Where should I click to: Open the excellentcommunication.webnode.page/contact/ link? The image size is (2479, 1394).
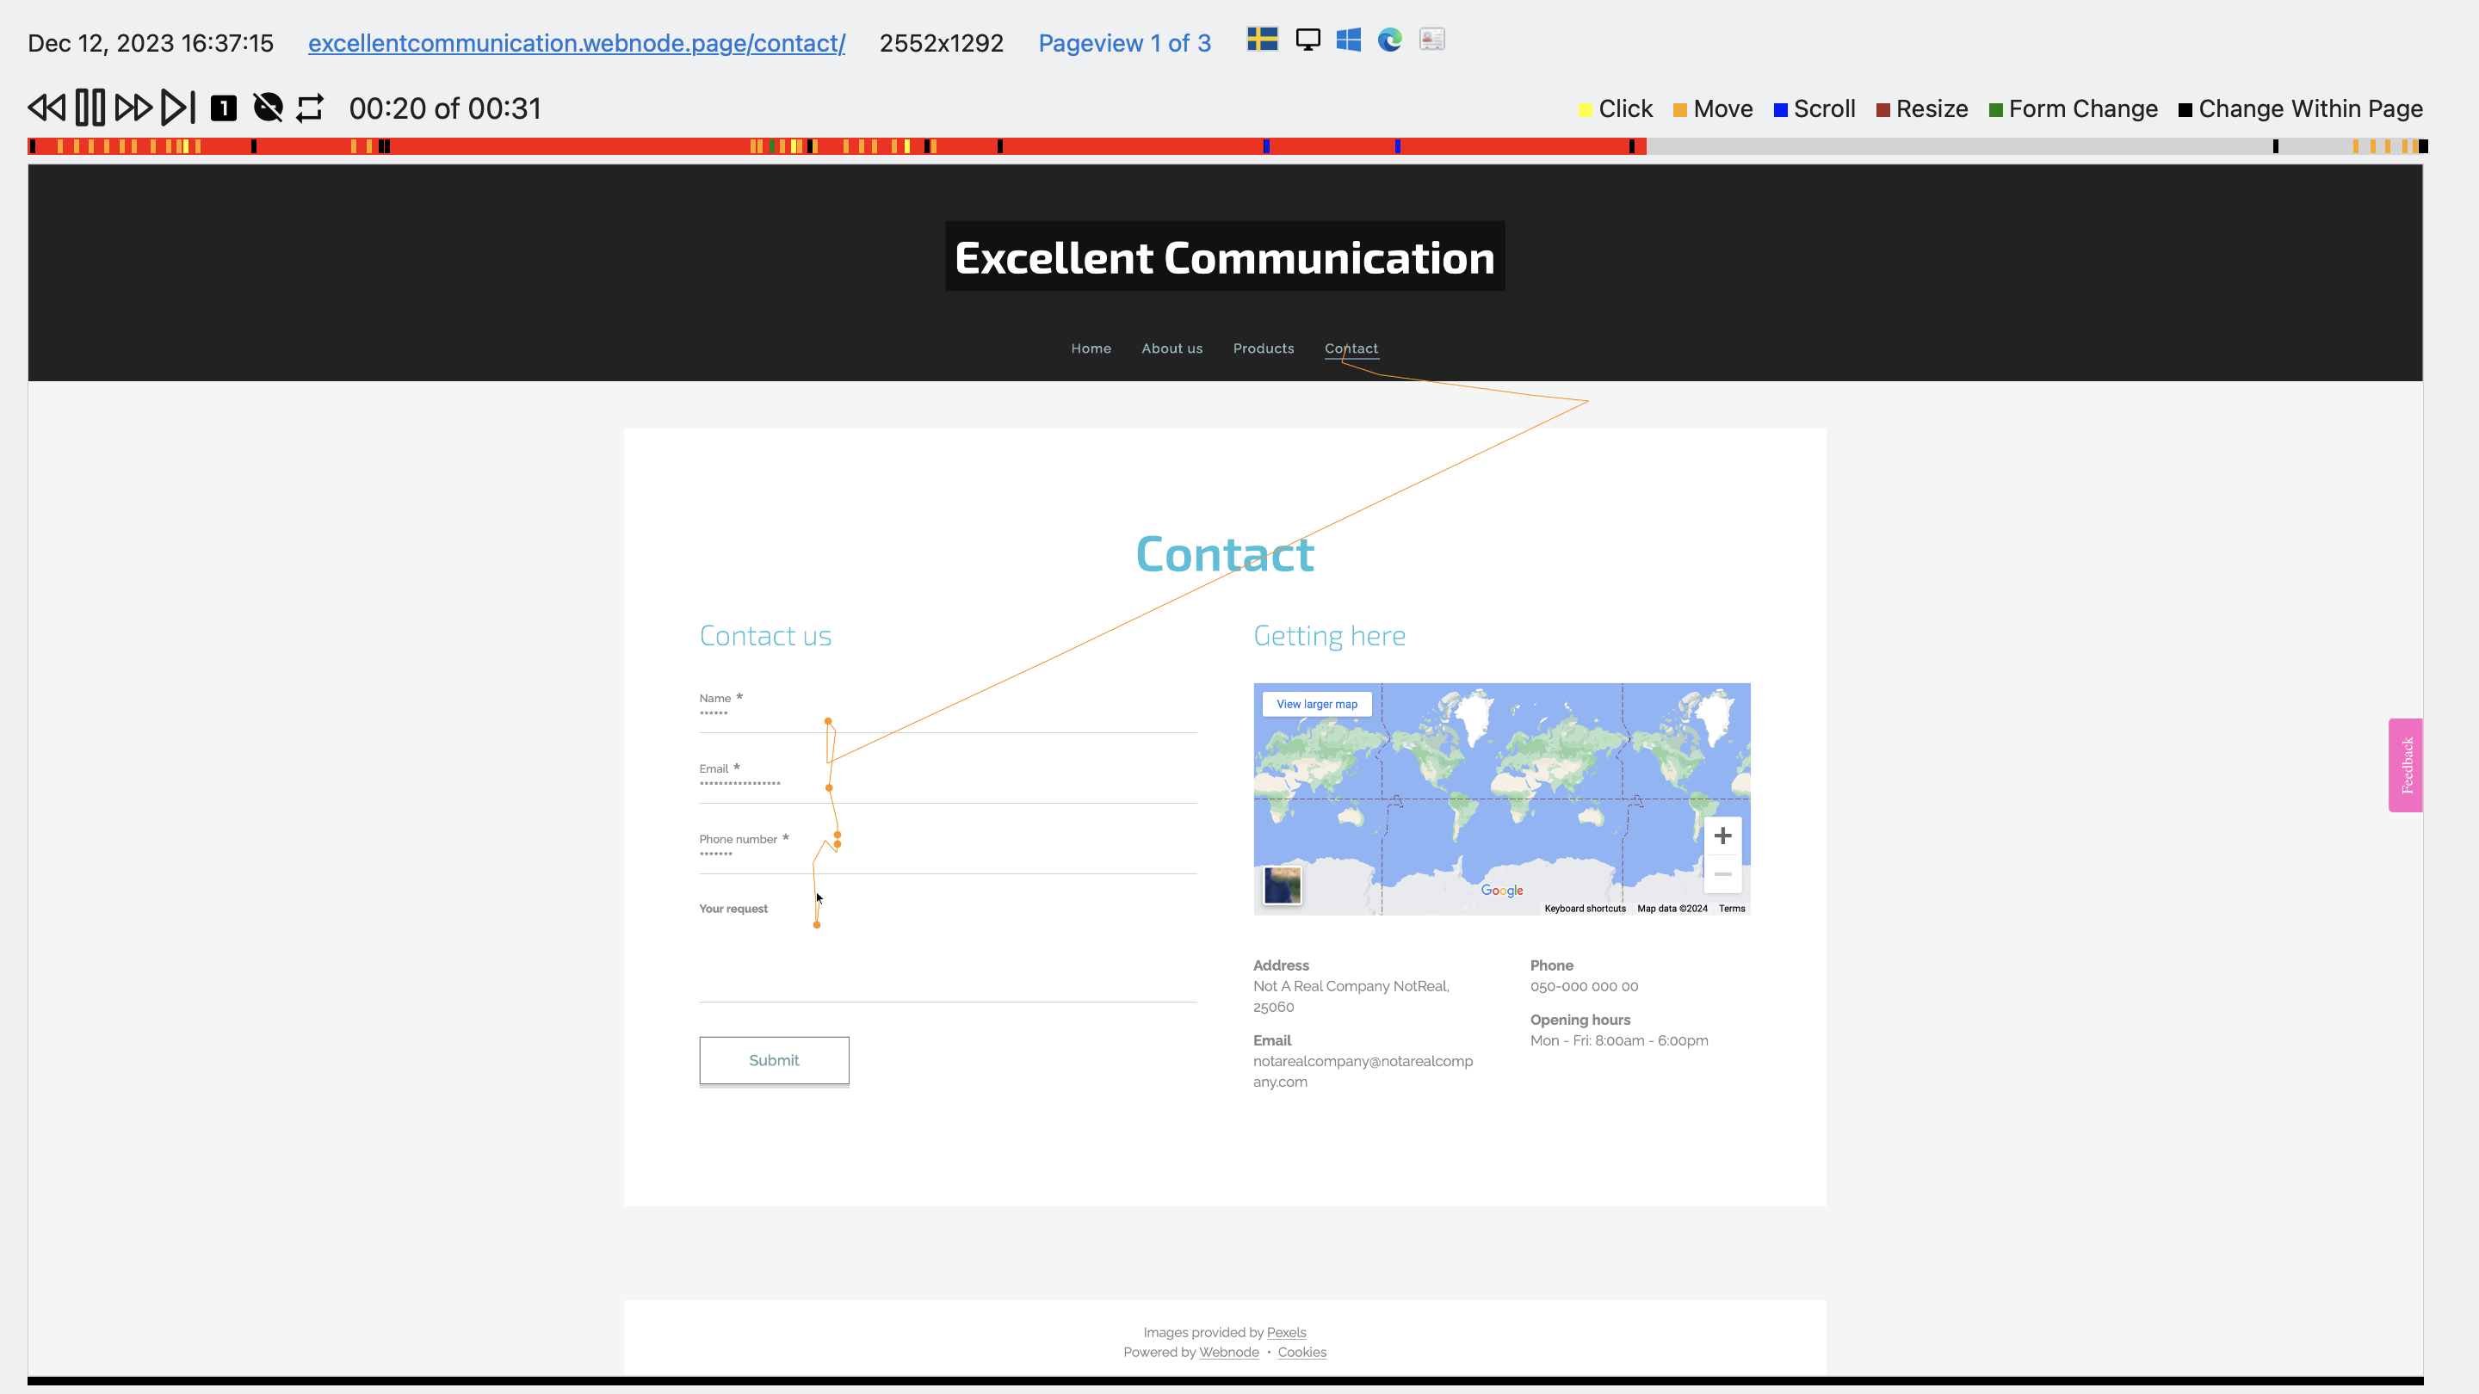point(576,42)
